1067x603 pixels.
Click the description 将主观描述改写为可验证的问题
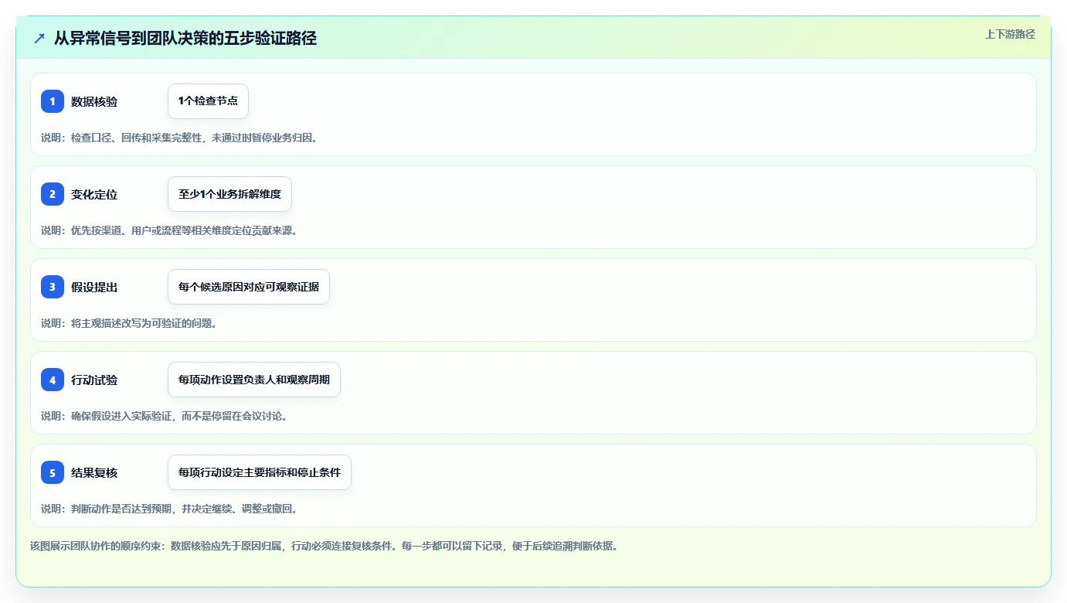[129, 323]
